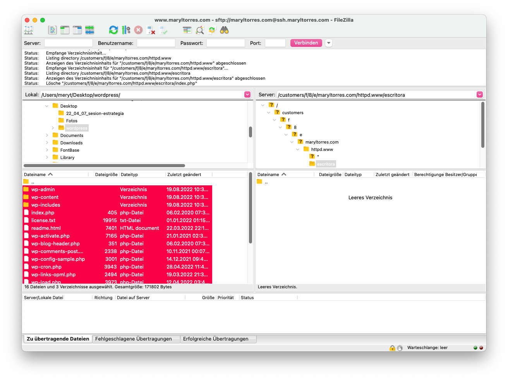This screenshot has height=380, width=508.
Task: Switch to Fehlgeschlagene Übertragungen tab
Action: [134, 339]
